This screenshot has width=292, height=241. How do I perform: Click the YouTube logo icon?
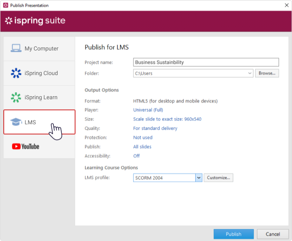pyautogui.click(x=25, y=146)
